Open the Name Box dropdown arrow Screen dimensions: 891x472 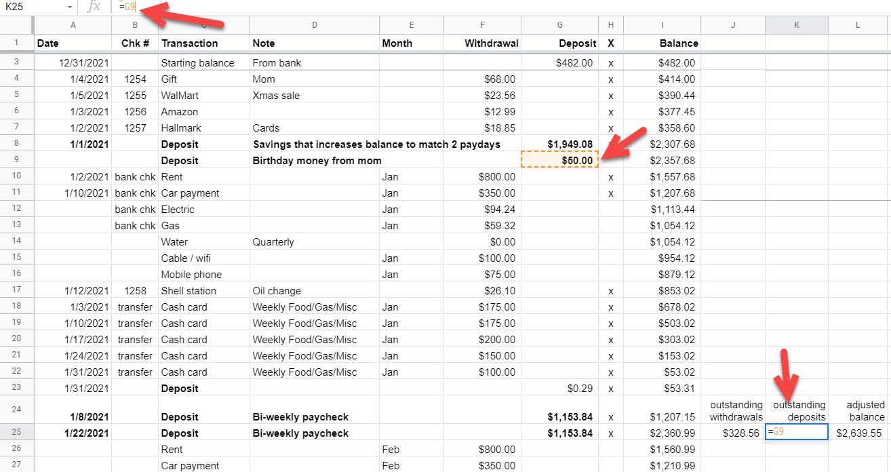click(x=70, y=7)
